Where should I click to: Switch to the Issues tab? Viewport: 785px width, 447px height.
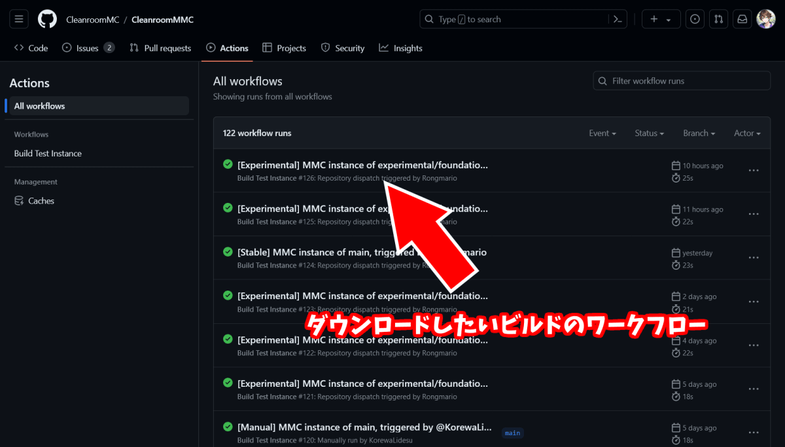pyautogui.click(x=88, y=48)
